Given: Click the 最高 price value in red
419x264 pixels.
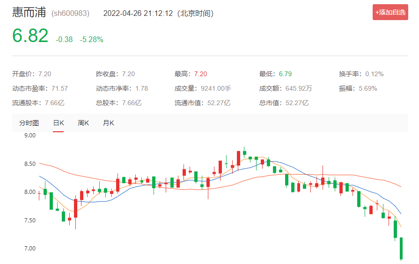Looking at the screenshot, I should (x=200, y=74).
